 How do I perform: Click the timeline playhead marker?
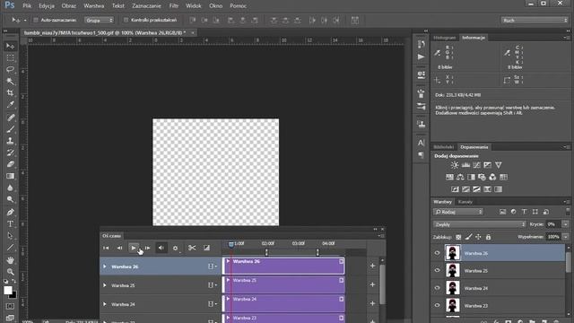point(231,243)
